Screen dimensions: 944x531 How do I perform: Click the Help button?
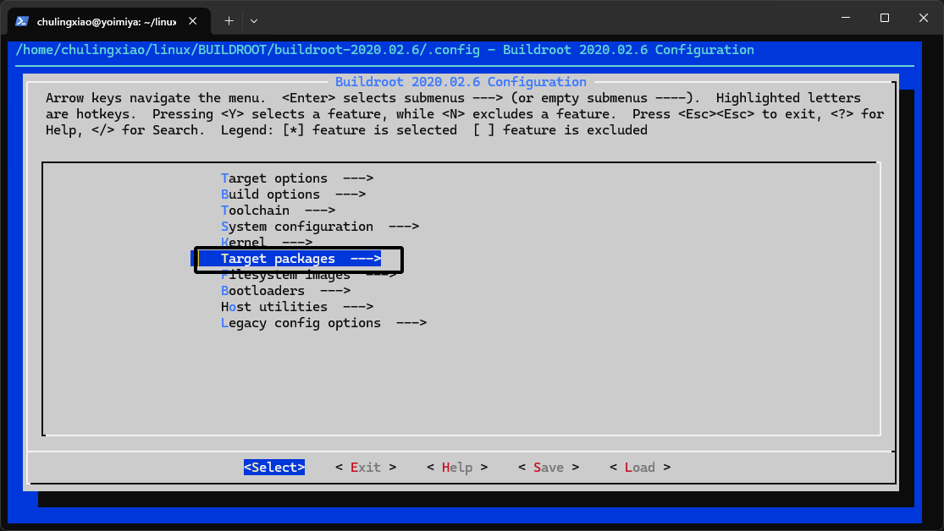click(x=457, y=468)
